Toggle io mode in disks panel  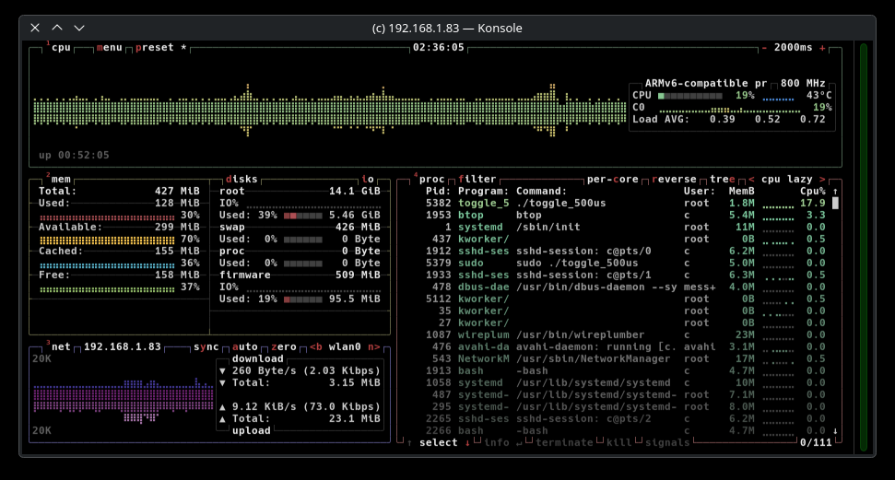368,180
